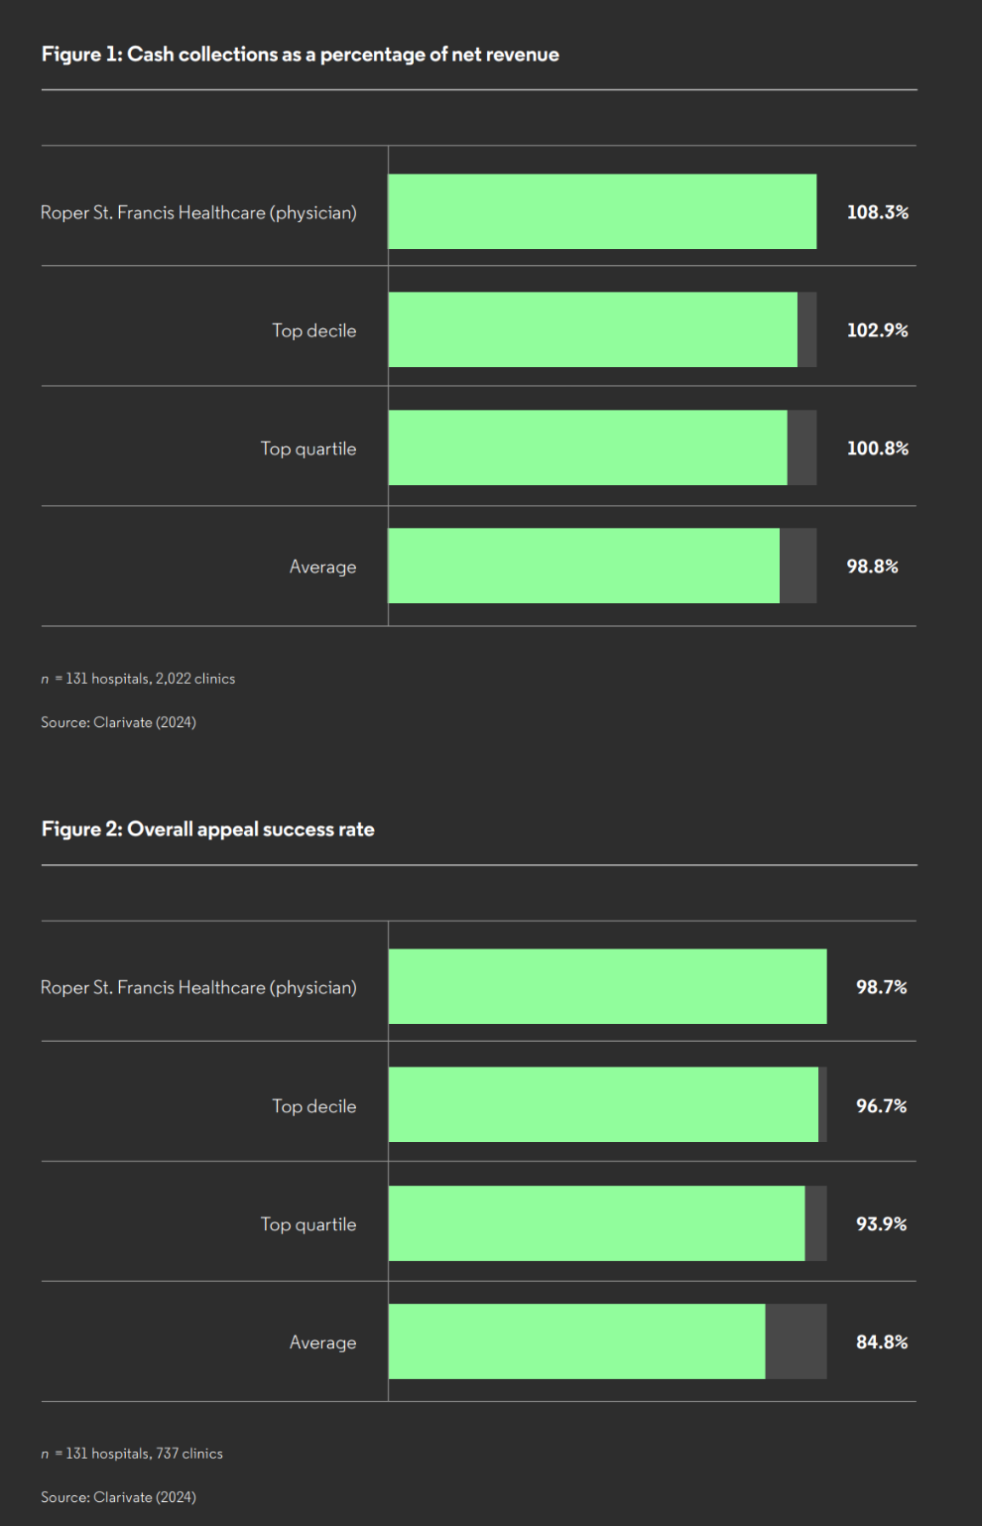
Task: Click the Roper St. Francis label in Figure 2
Action: coord(198,987)
